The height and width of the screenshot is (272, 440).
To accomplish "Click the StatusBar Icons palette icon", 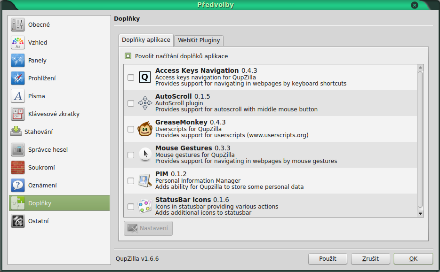I will 145,206.
